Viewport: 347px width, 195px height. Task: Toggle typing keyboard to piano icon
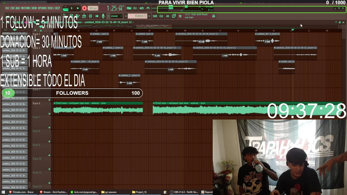click(129, 8)
